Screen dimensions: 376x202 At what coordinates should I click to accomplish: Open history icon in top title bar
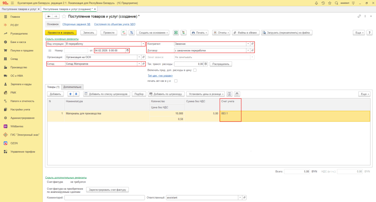(x=323, y=3)
